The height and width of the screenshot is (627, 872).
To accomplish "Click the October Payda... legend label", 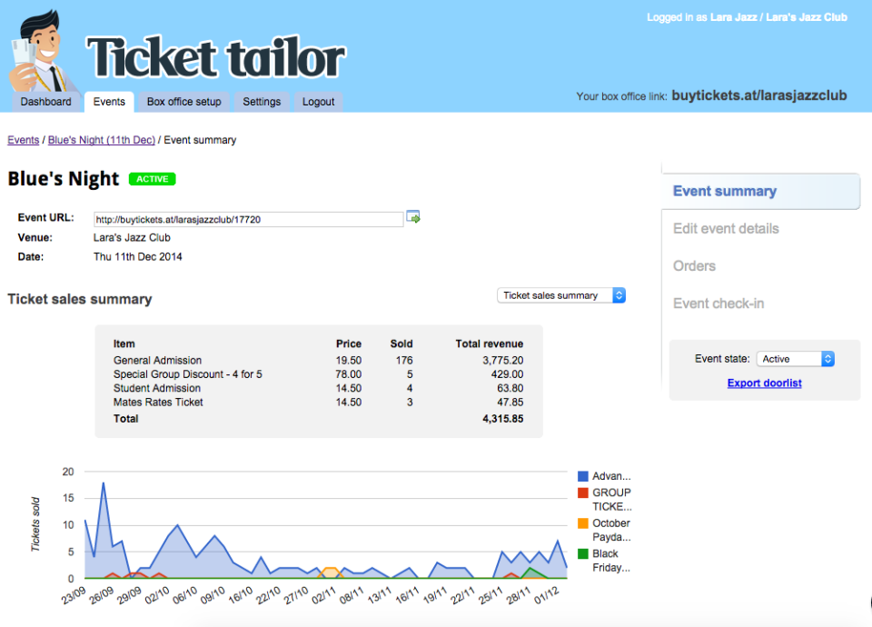I will click(611, 530).
